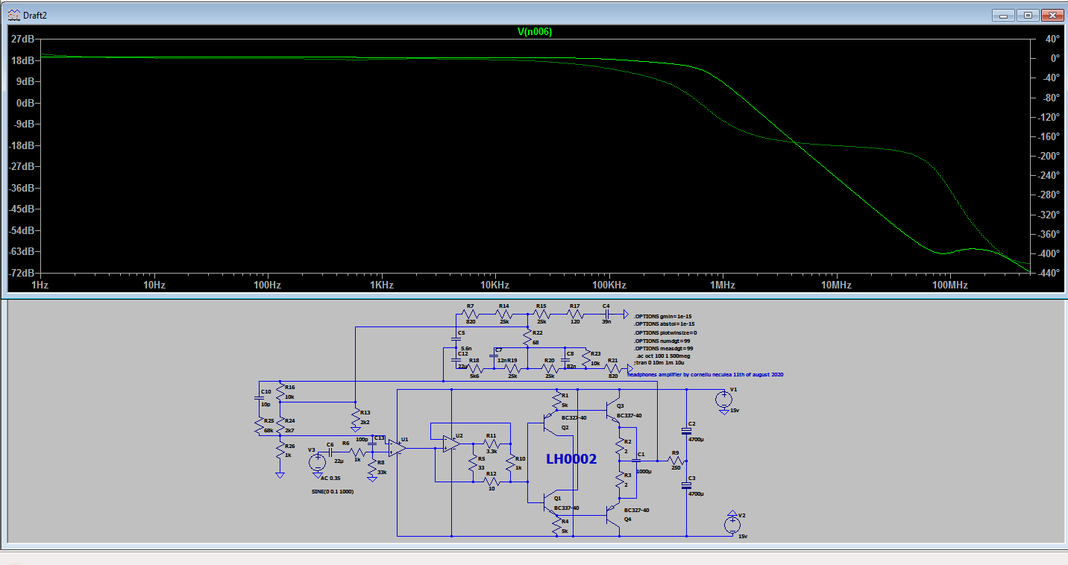The image size is (1068, 565).
Task: Select resistor R6 1k symbol
Action: click(356, 452)
